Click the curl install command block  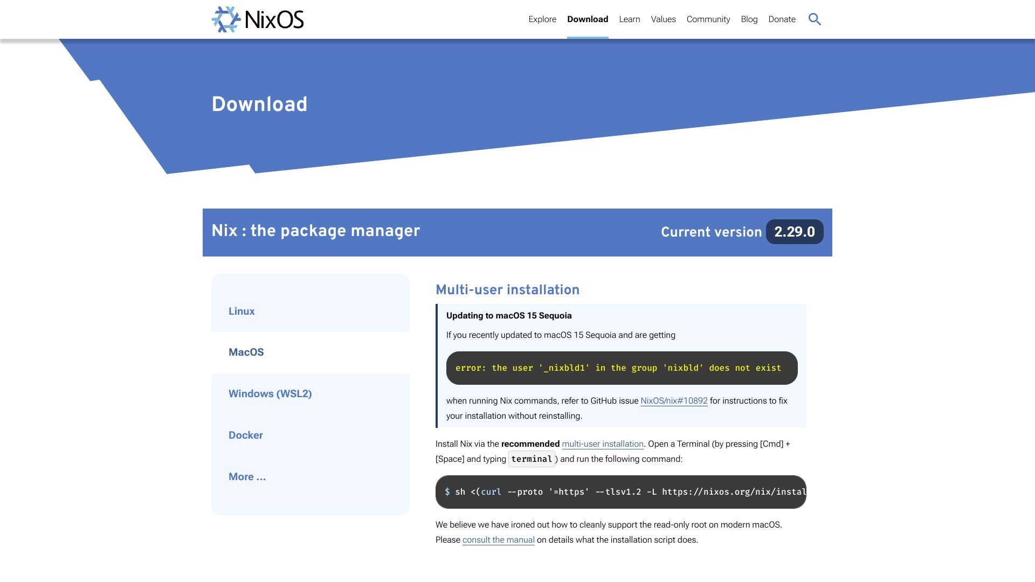[621, 492]
